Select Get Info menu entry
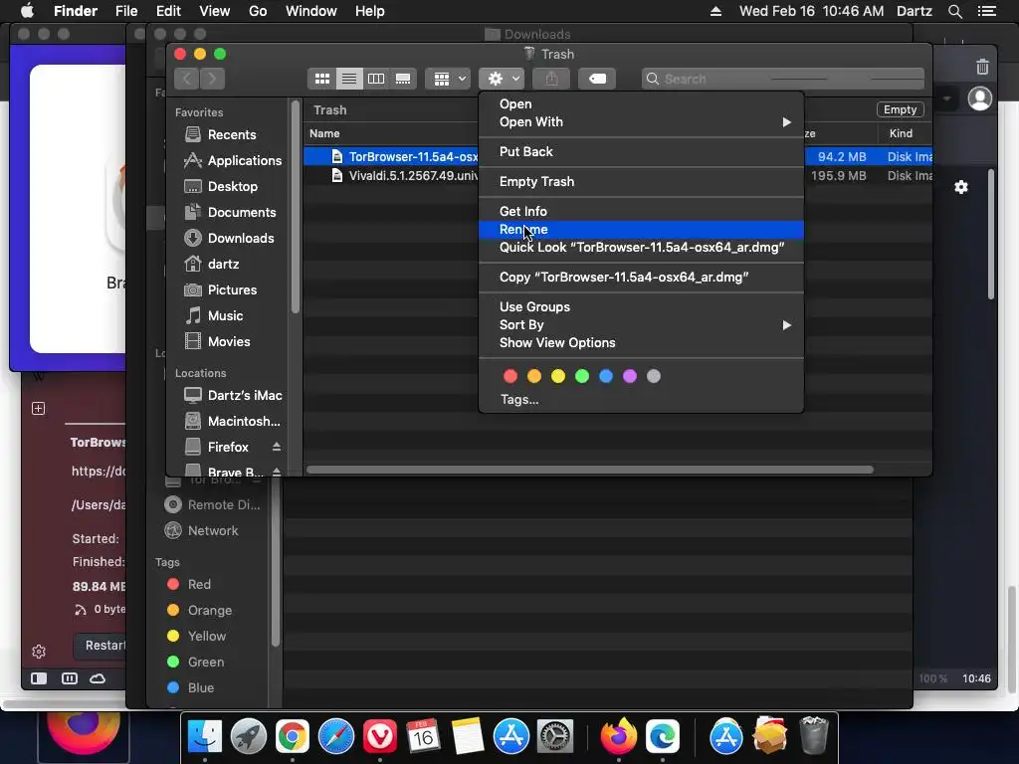The height and width of the screenshot is (764, 1019). click(641, 211)
